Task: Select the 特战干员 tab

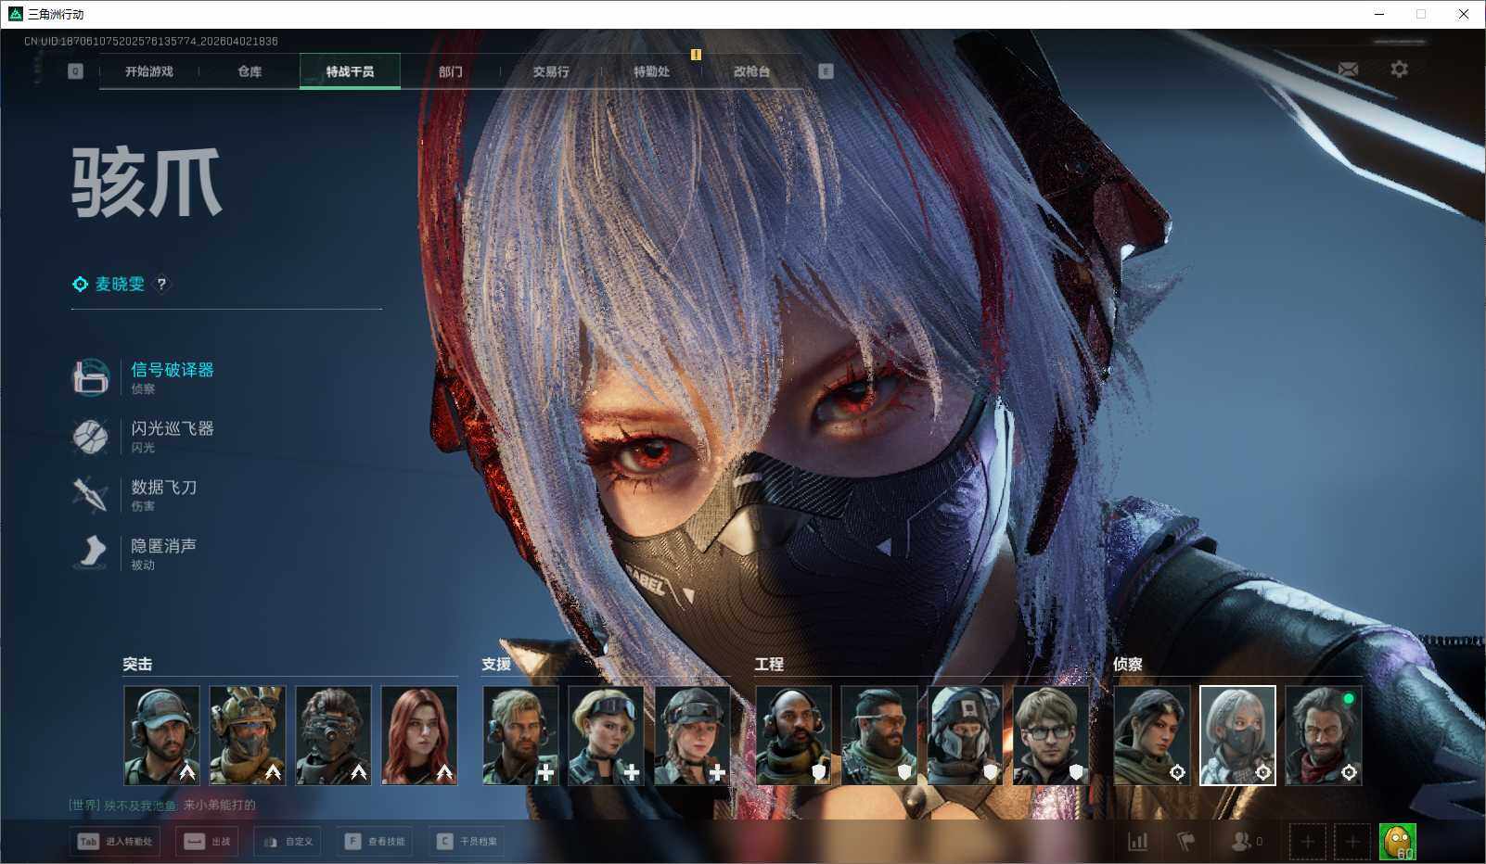Action: [350, 71]
